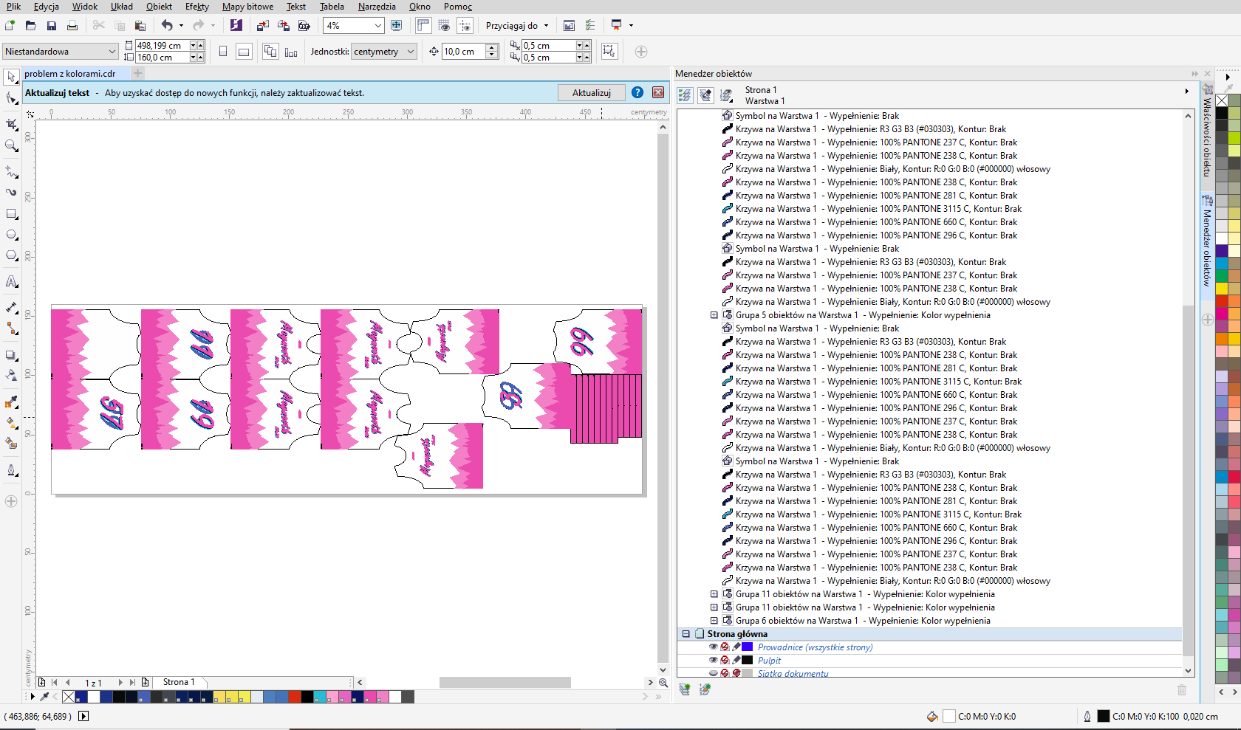Toggle visibility eye of Pulpit layer
This screenshot has width=1241, height=730.
(x=713, y=661)
